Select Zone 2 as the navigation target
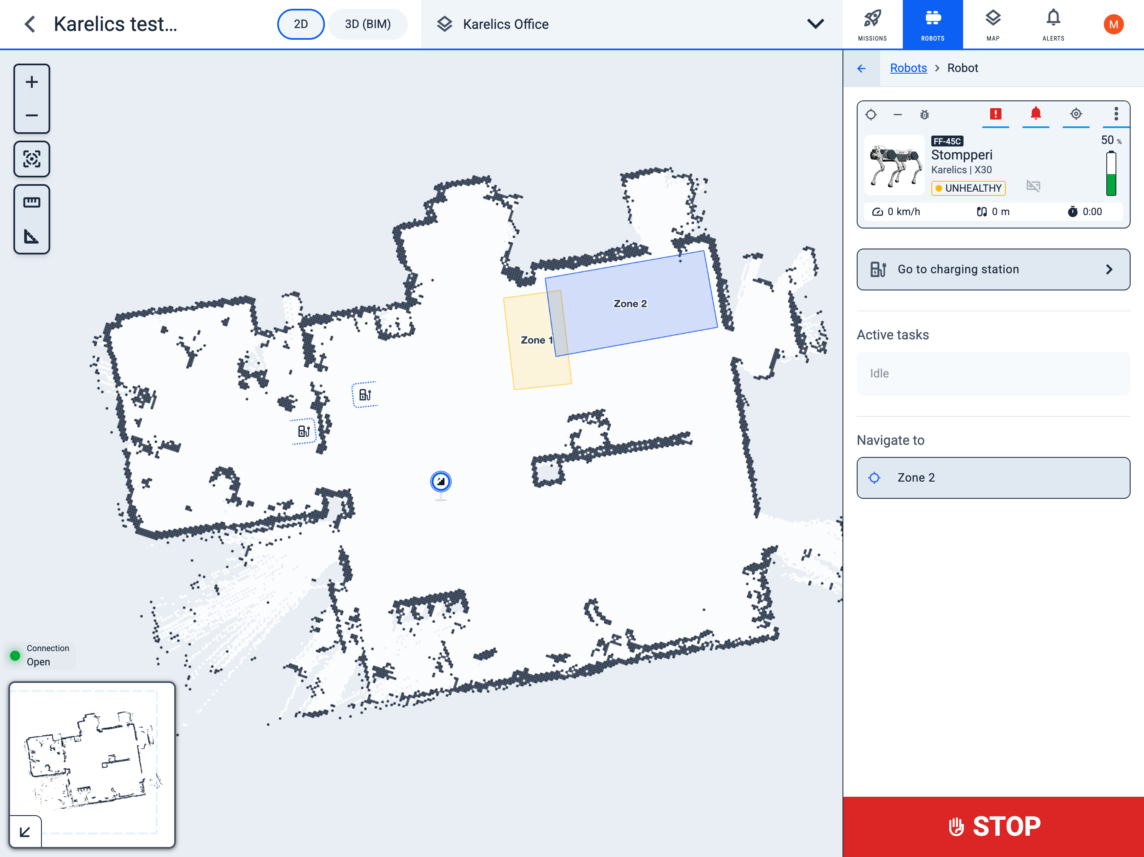 [992, 477]
